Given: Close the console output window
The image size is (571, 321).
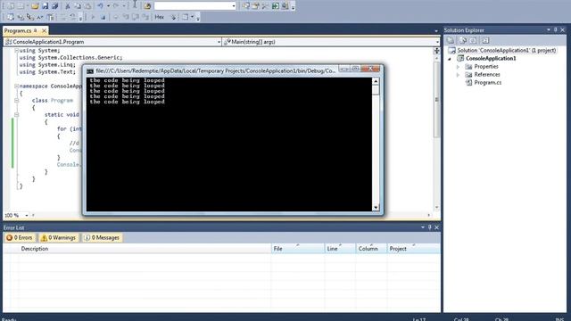Looking at the screenshot, I should click(x=370, y=69).
